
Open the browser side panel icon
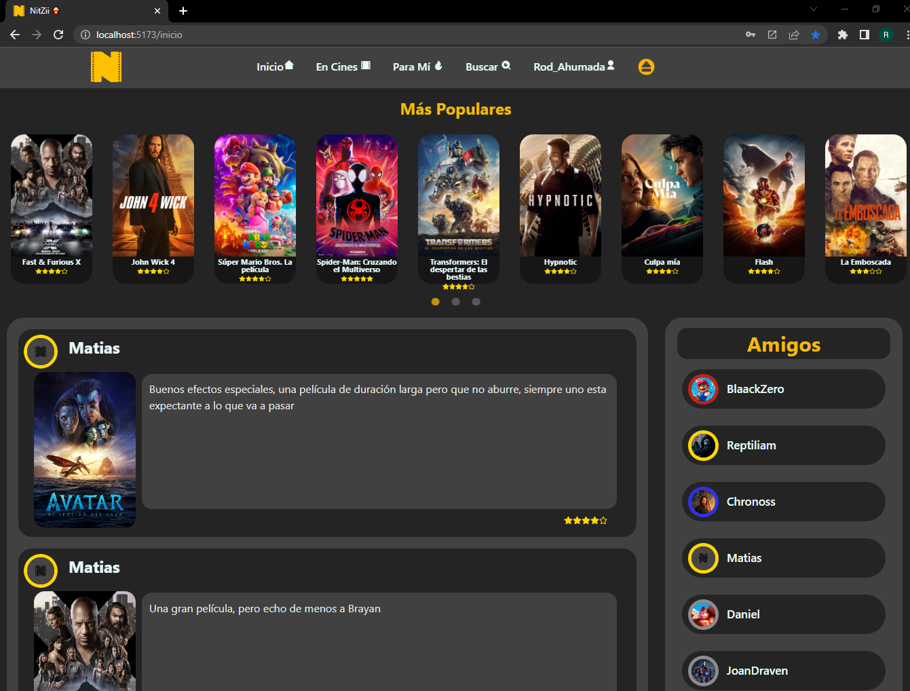click(865, 35)
